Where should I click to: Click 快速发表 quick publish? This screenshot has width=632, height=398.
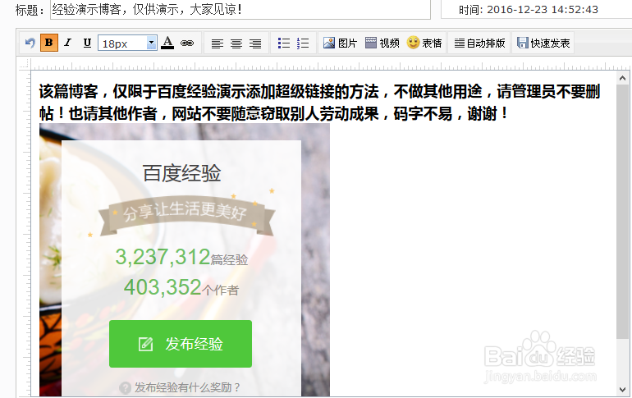[543, 43]
